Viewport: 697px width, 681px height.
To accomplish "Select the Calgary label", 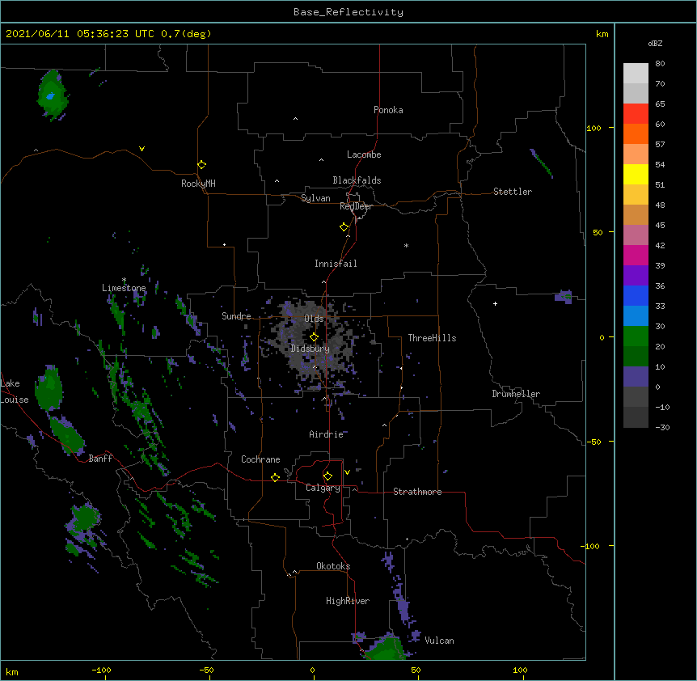I will (x=323, y=488).
